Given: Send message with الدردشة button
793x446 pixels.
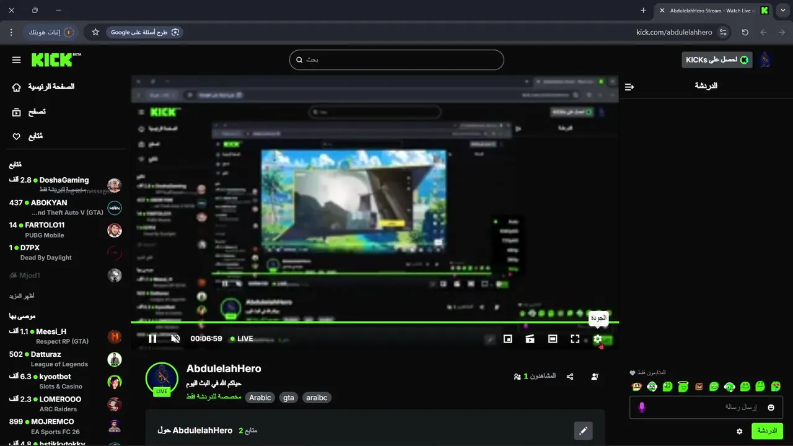Looking at the screenshot, I should pos(767,431).
